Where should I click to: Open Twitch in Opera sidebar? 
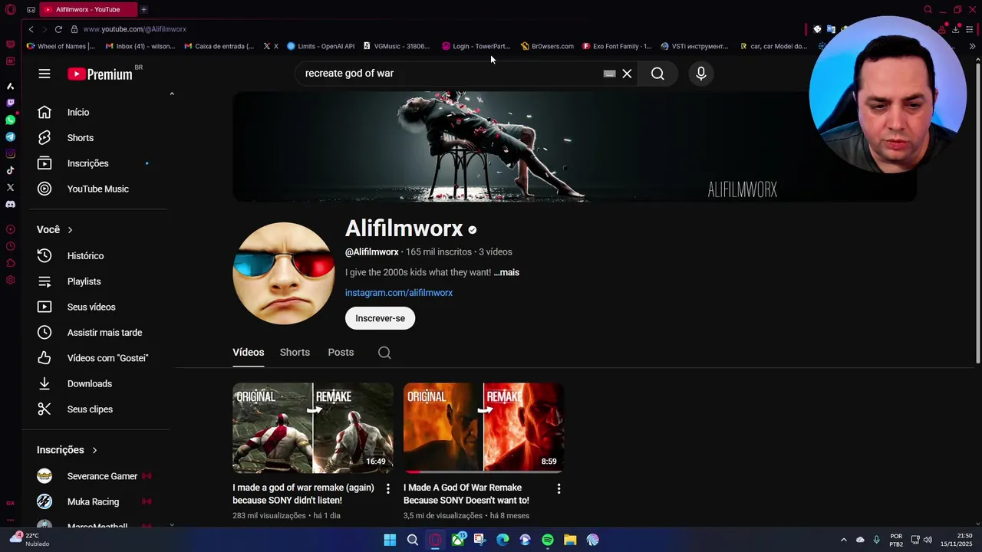click(x=10, y=103)
